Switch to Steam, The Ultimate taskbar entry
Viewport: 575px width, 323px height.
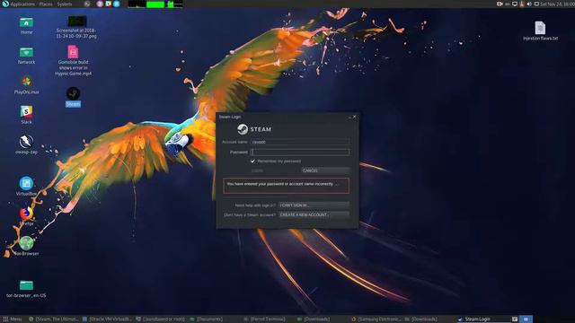(x=54, y=319)
